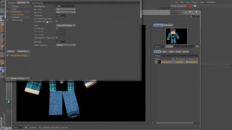232x130 pixels.
Task: Select Model mode cube icon in left toolbar
Action: click(2, 18)
